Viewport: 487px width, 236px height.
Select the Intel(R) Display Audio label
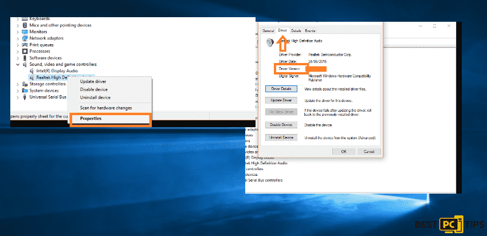[x=57, y=71]
